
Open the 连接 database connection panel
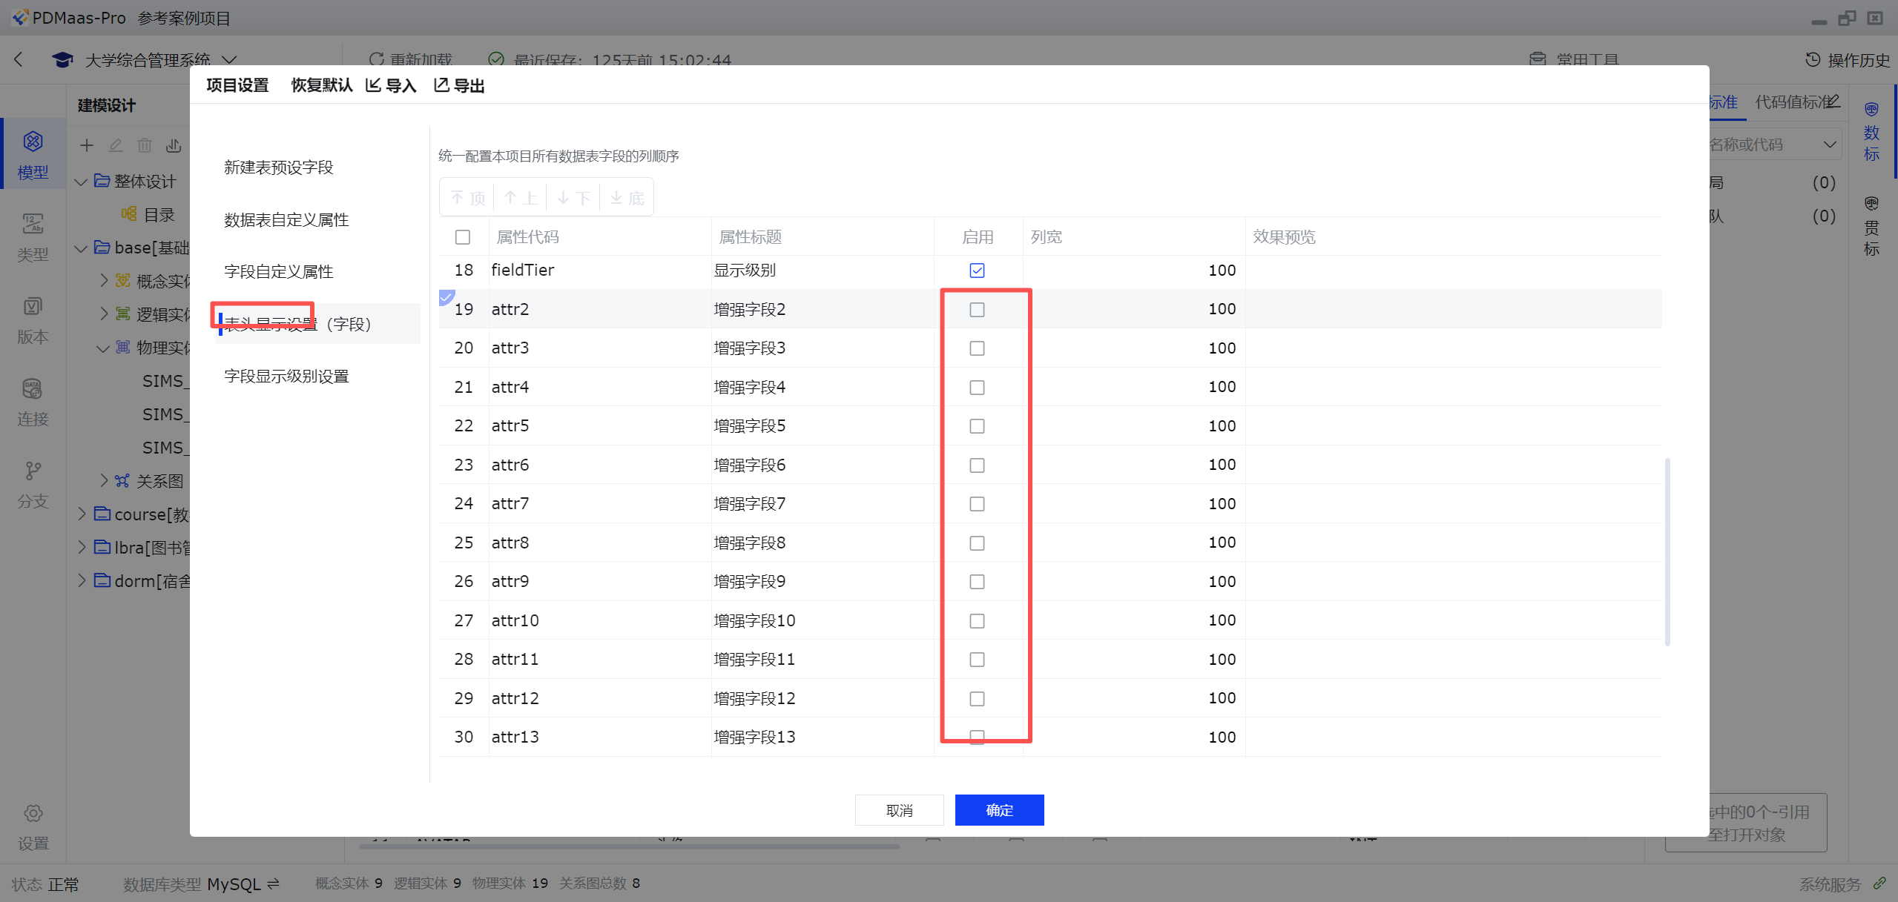(x=33, y=389)
